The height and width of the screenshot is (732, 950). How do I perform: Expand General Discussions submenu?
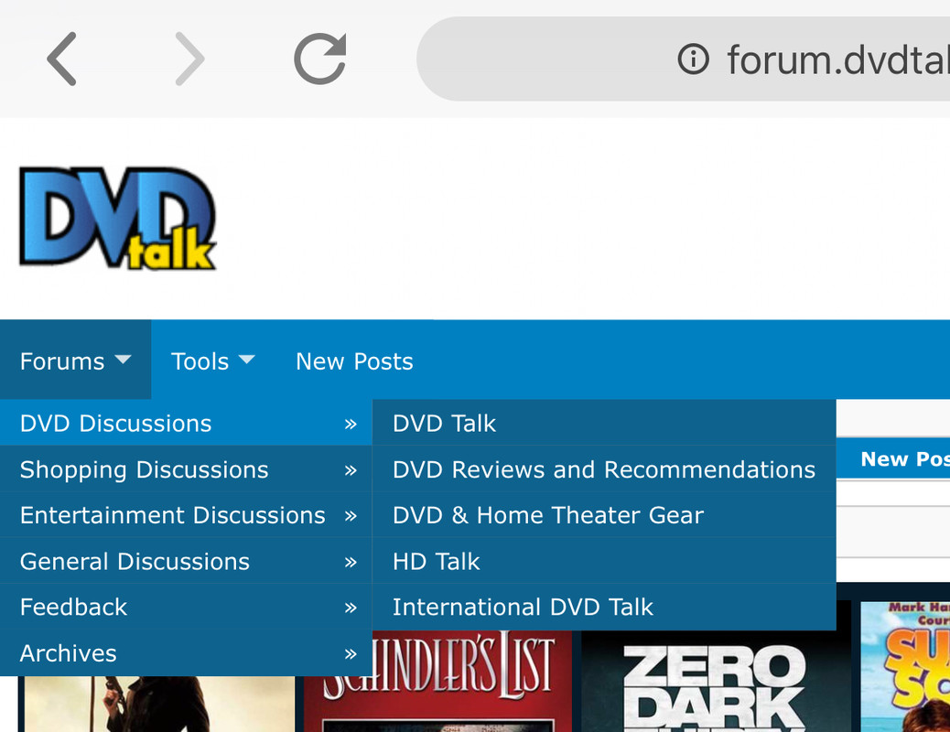point(186,561)
